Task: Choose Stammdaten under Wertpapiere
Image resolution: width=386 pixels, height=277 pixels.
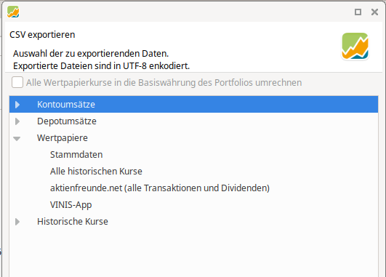Action: (x=76, y=155)
